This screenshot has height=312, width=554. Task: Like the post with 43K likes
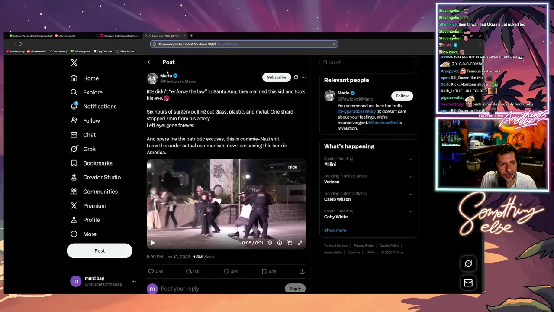pos(231,271)
